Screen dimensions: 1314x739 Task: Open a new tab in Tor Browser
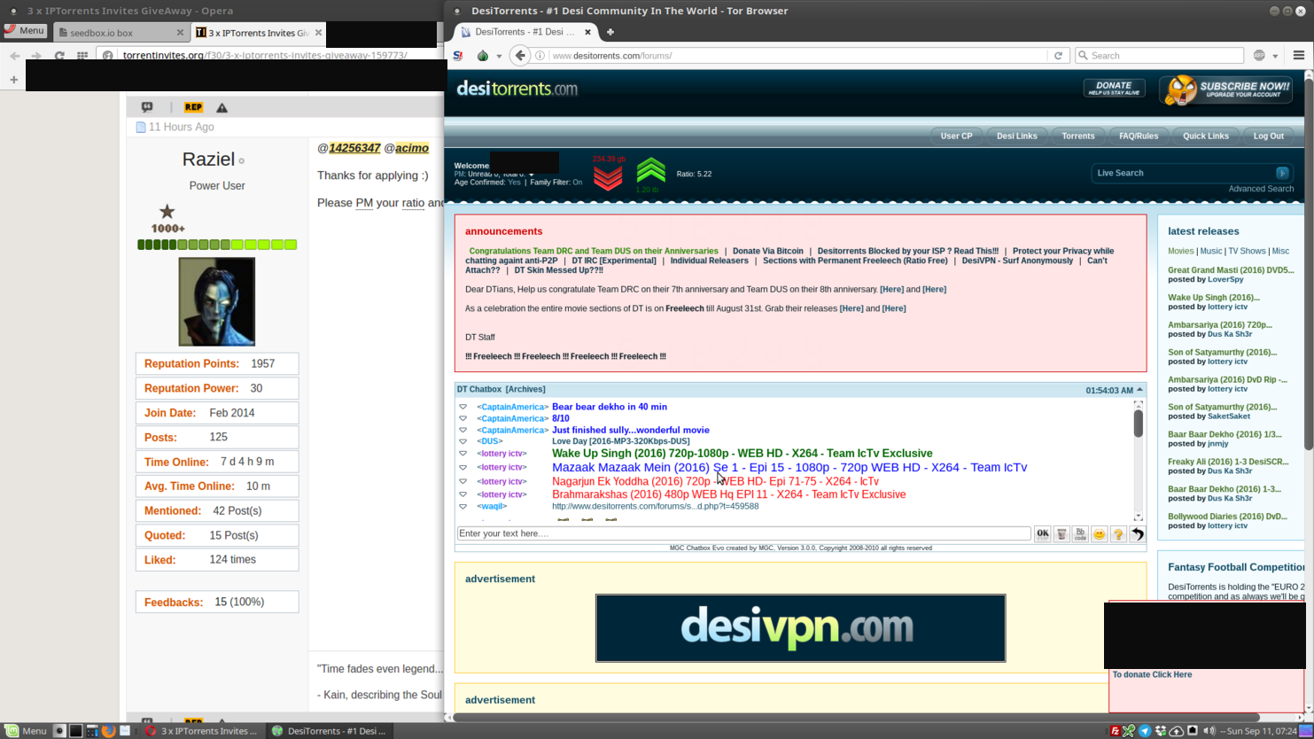coord(610,32)
